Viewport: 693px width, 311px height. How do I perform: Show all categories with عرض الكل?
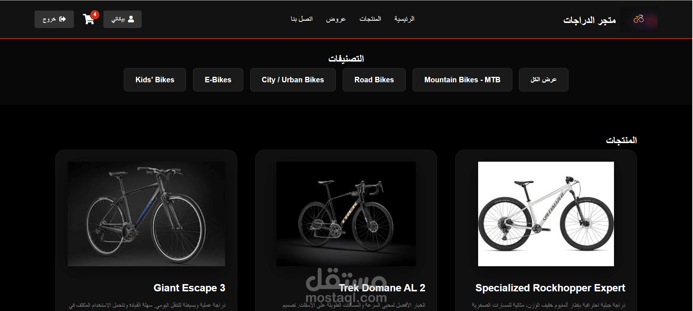click(543, 80)
